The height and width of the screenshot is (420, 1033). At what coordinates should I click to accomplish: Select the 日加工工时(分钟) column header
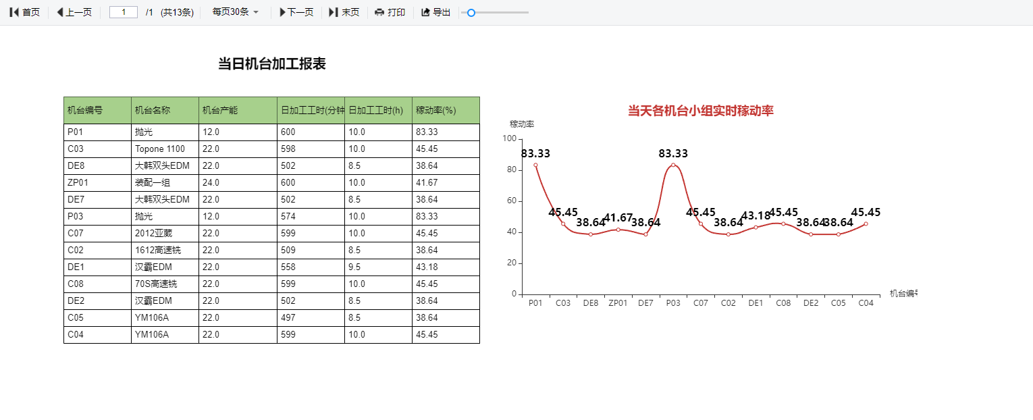click(311, 110)
